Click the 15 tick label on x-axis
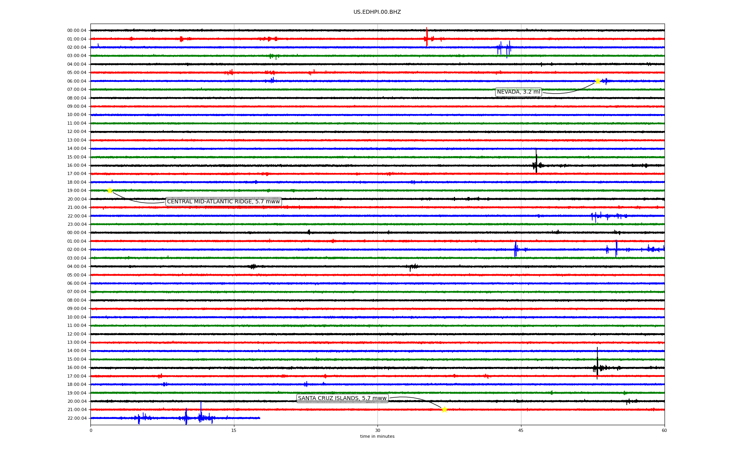The width and height of the screenshot is (755, 472). pos(234,430)
